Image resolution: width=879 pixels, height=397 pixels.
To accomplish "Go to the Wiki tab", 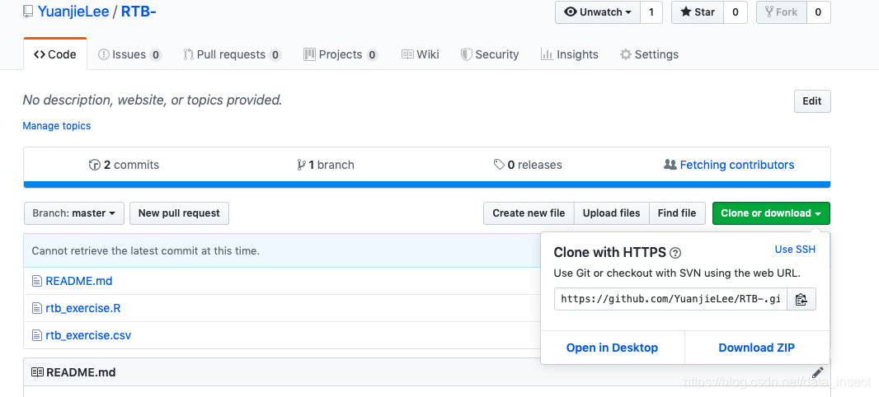I will coord(420,54).
